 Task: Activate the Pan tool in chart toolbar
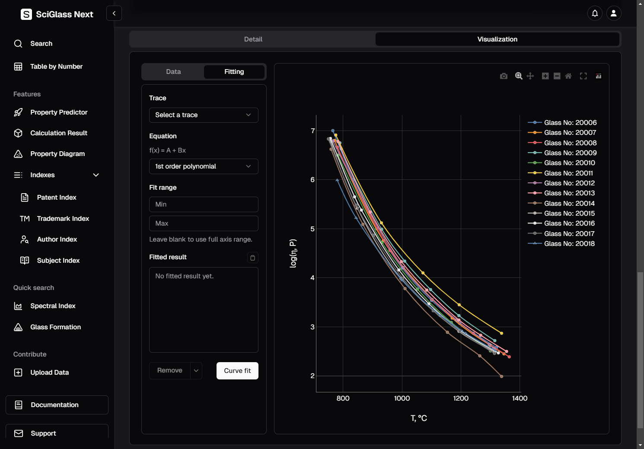pyautogui.click(x=530, y=76)
